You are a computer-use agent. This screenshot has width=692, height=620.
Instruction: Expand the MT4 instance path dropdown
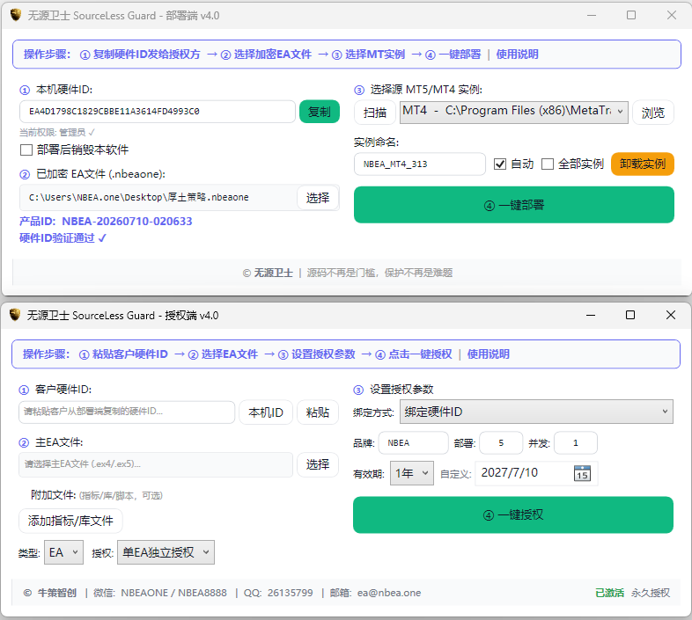point(513,112)
